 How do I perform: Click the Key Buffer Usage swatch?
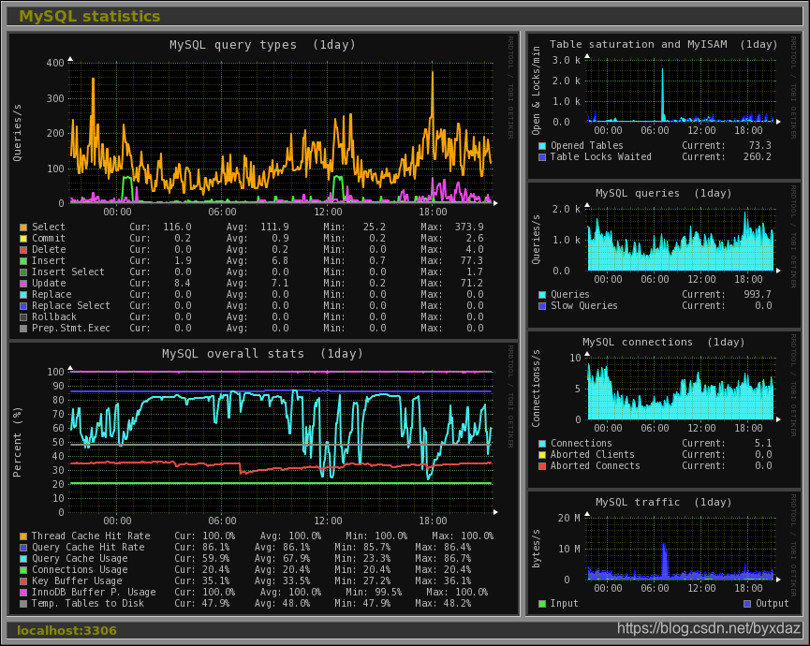(23, 581)
